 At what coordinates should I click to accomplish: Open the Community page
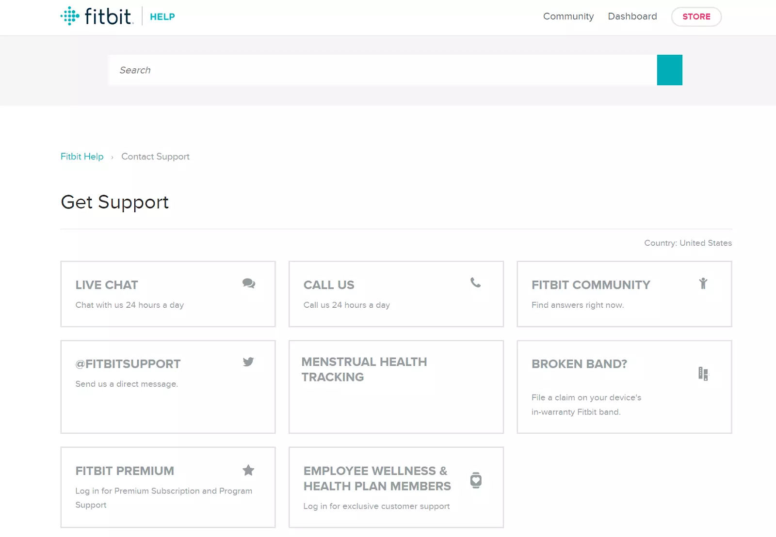[568, 16]
